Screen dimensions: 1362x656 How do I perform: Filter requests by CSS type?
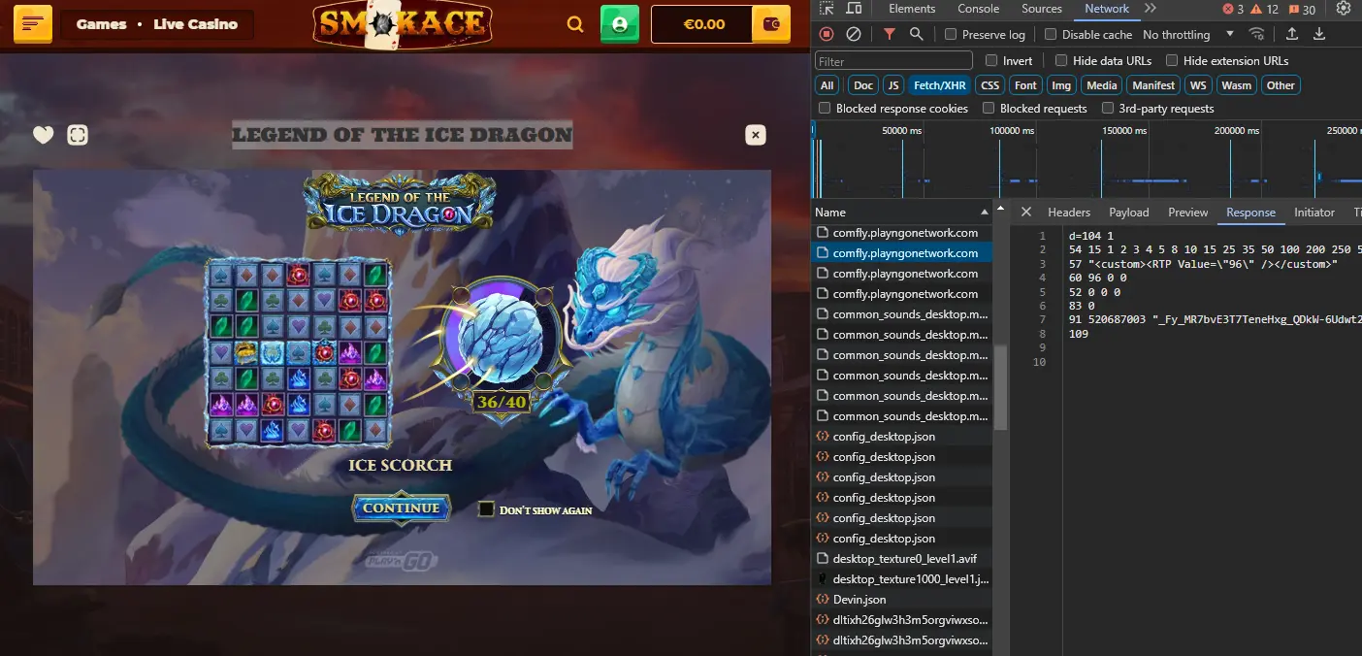coord(990,85)
